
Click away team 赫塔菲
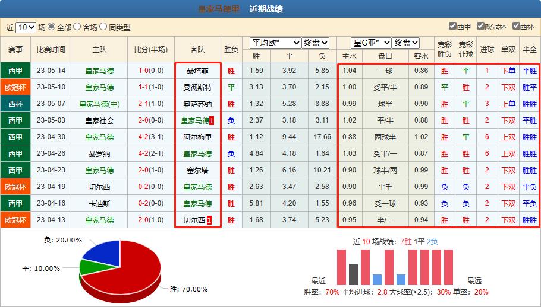point(198,71)
